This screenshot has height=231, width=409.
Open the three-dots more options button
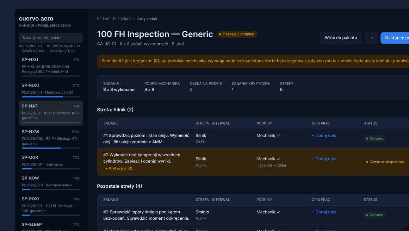[371, 38]
